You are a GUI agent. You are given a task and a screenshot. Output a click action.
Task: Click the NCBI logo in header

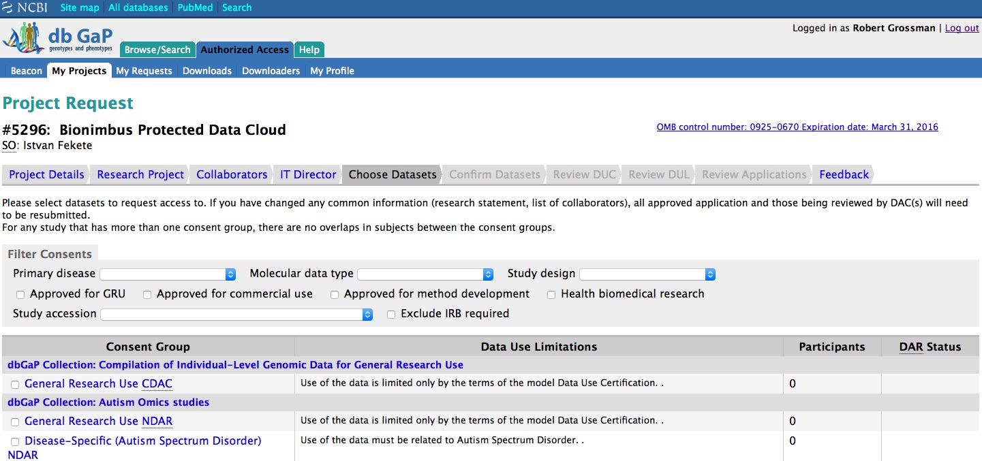coord(27,7)
